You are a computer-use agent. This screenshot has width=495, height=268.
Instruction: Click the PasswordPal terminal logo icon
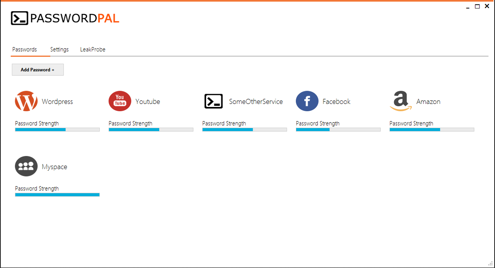(19, 18)
